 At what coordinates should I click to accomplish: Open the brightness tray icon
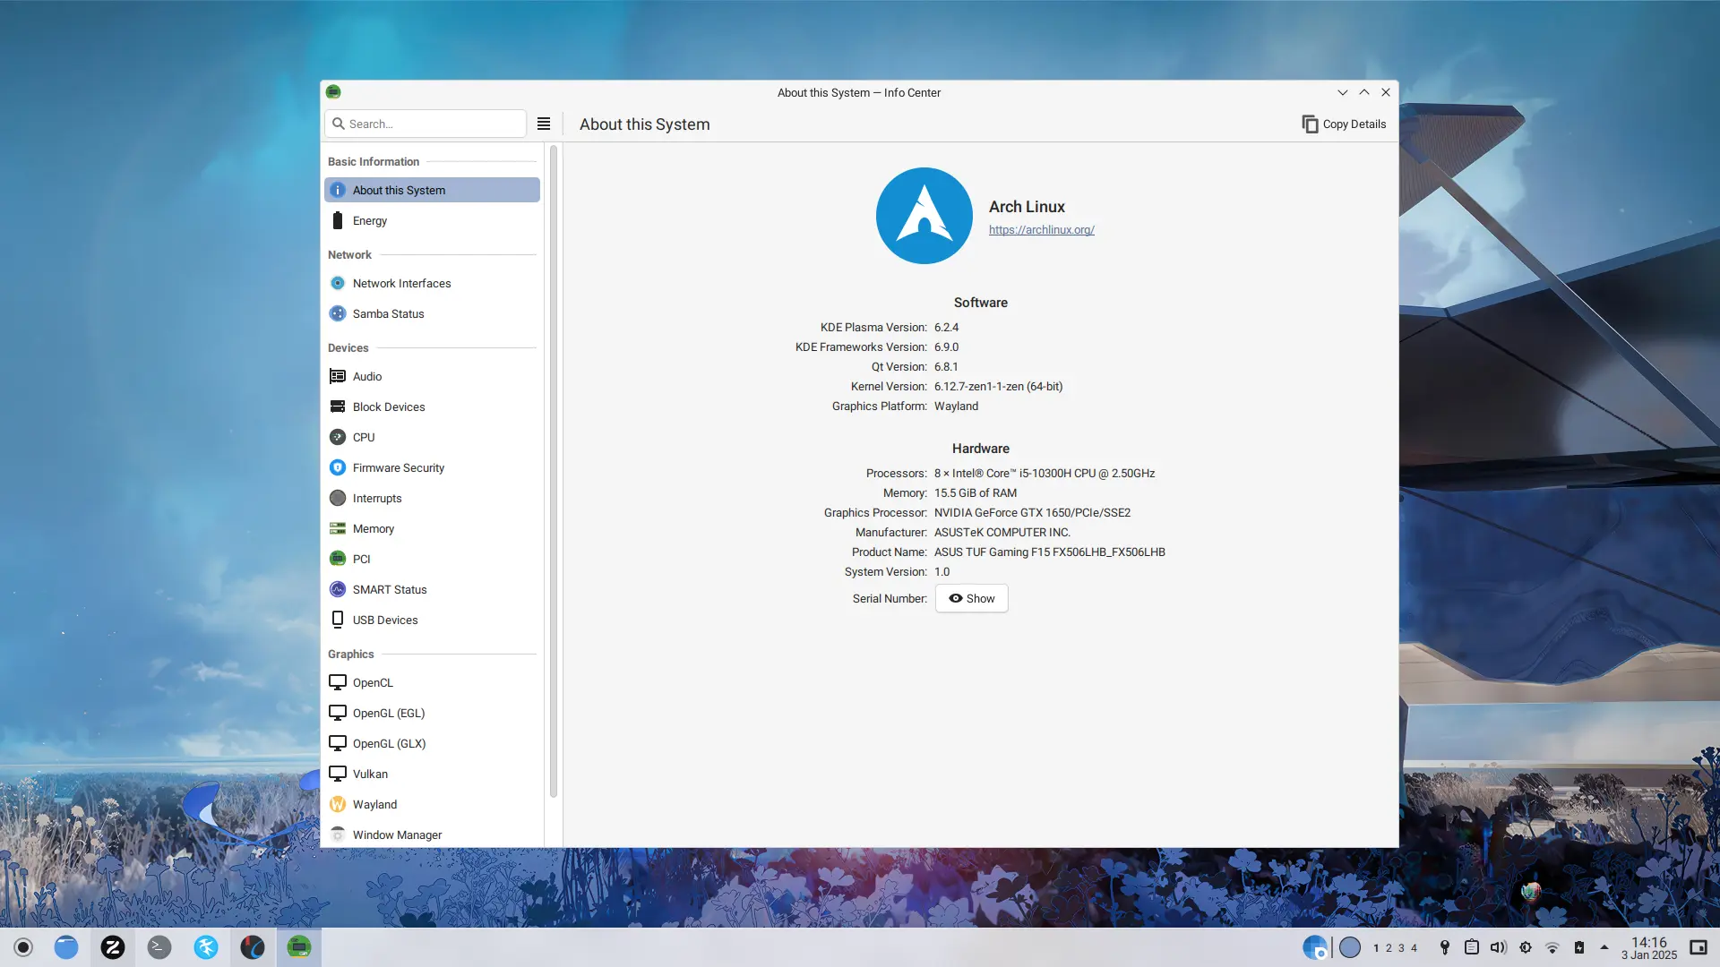pyautogui.click(x=1526, y=947)
